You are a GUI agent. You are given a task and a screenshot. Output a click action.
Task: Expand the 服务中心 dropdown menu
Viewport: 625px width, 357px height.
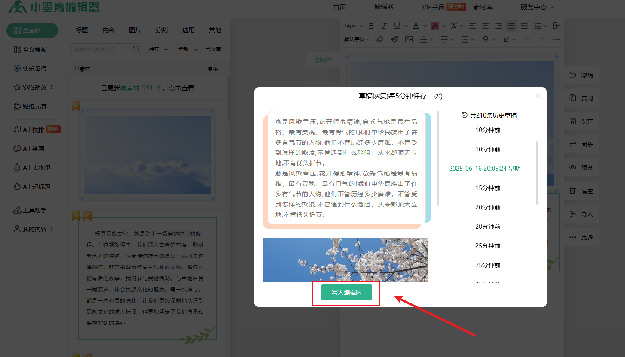[x=537, y=7]
